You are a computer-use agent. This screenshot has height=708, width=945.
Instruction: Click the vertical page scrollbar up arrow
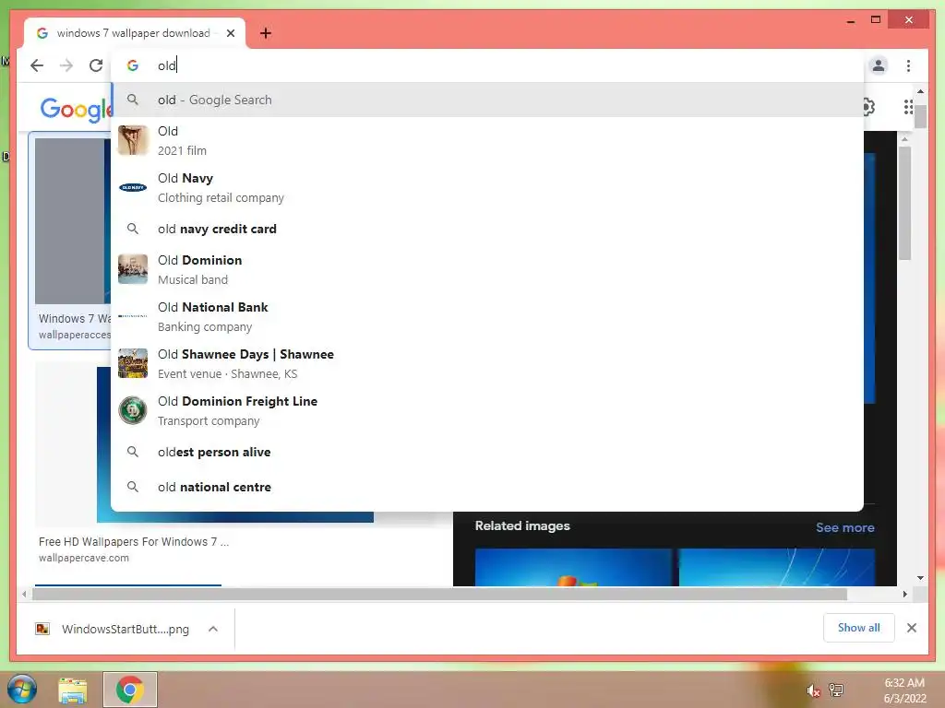[x=920, y=91]
